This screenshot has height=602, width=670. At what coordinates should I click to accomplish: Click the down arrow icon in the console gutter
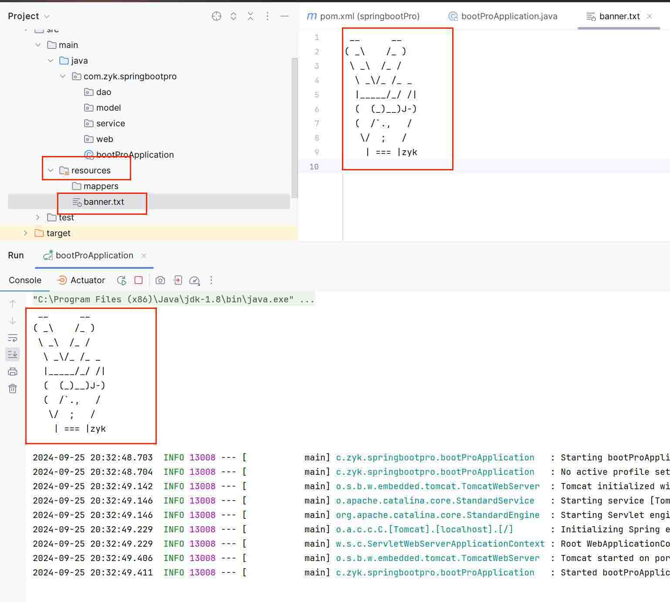[13, 321]
